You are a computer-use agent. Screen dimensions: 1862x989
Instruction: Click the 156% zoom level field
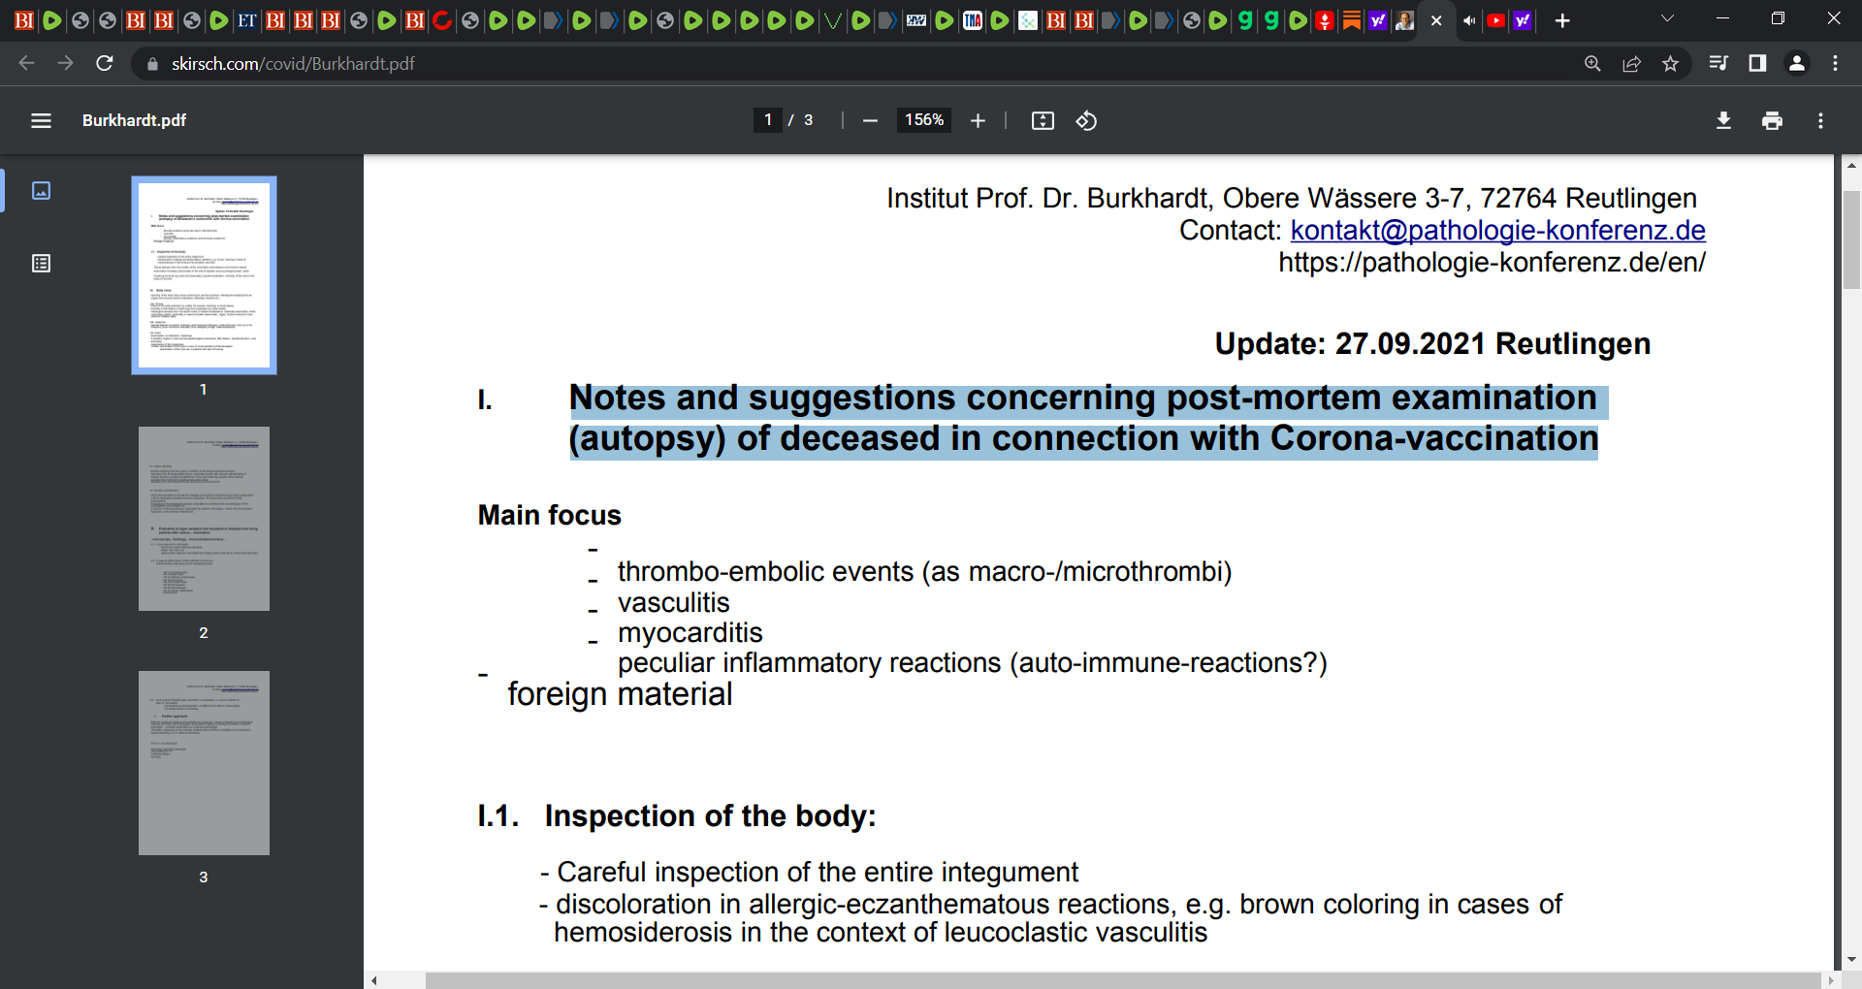click(924, 120)
